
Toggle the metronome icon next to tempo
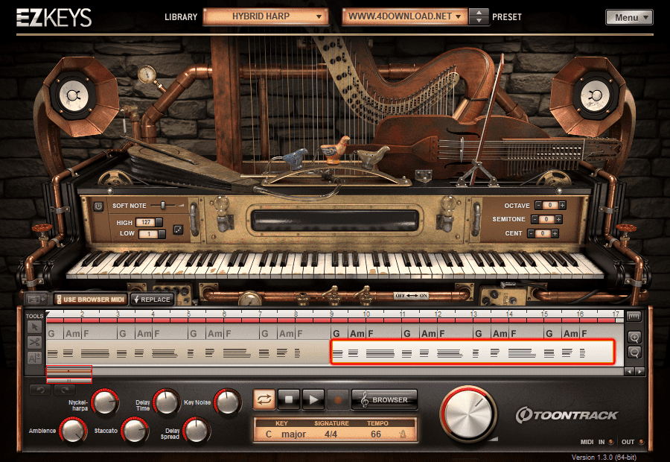(402, 434)
